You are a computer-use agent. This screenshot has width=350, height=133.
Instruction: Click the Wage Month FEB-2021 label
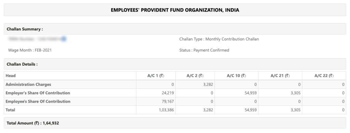click(30, 50)
